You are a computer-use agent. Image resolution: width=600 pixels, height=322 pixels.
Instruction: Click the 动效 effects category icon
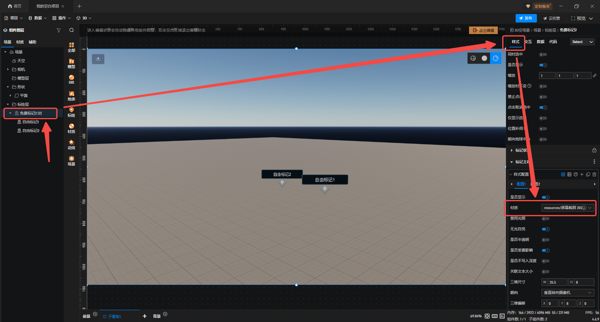[71, 144]
